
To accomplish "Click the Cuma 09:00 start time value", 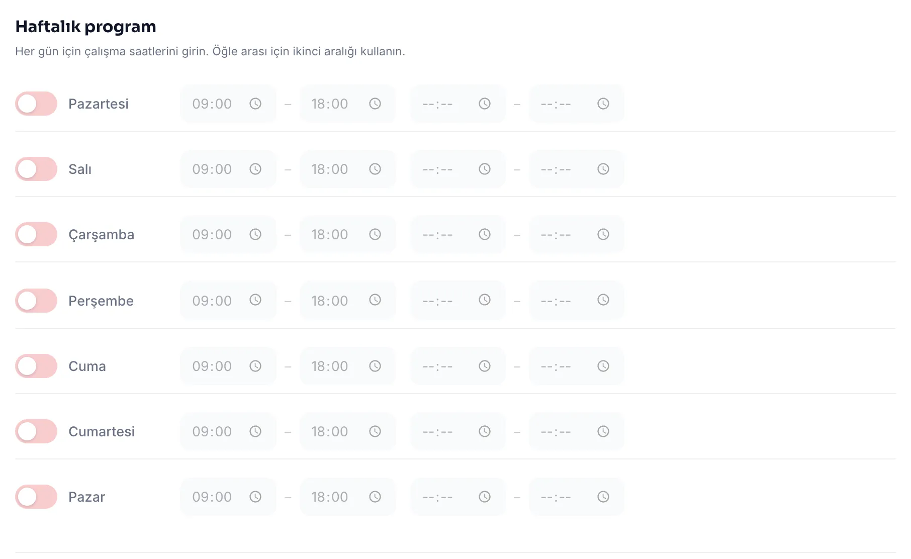I will click(212, 366).
